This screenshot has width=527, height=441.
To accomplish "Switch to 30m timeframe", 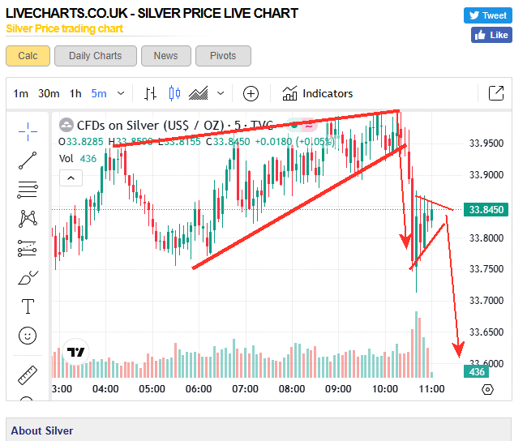I will coord(49,93).
